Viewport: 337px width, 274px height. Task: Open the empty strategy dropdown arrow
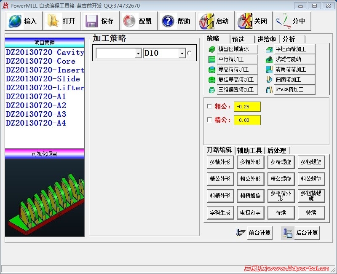(x=138, y=53)
